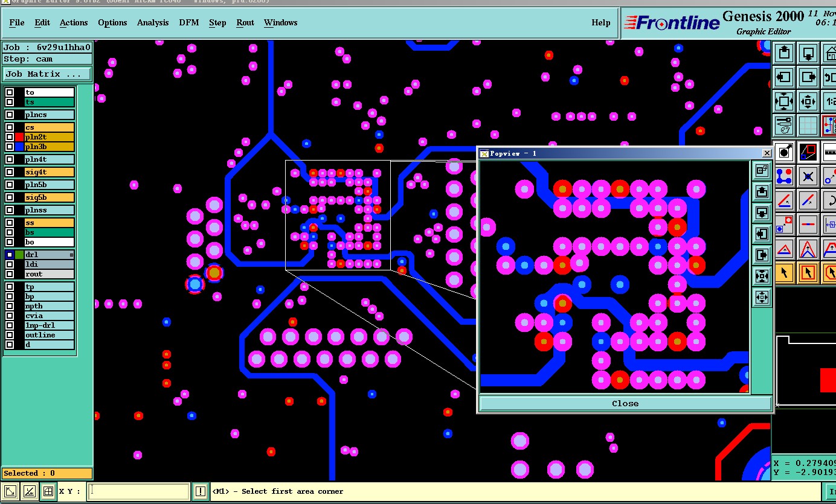Select layer name sig5b
The image size is (836, 504).
(49, 197)
